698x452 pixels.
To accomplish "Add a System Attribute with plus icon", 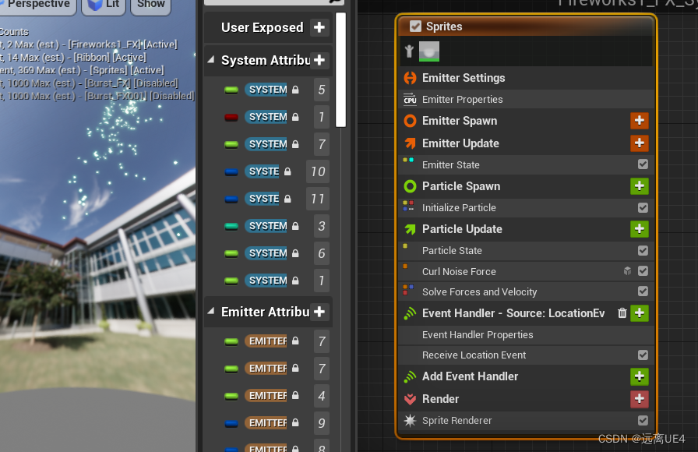I will [x=319, y=60].
